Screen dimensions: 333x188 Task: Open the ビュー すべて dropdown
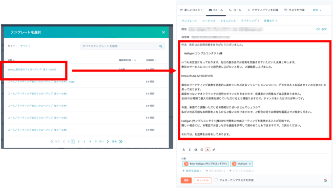click(x=25, y=46)
